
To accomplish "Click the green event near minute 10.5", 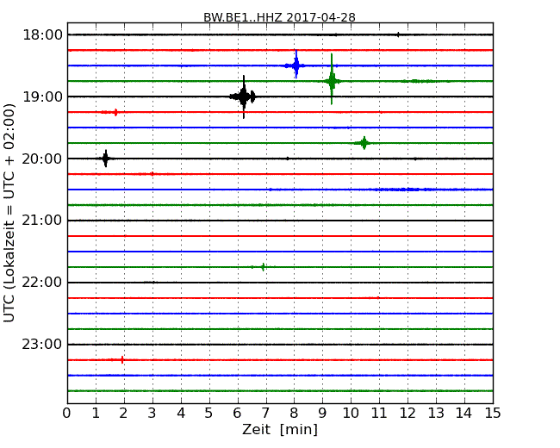I will (x=364, y=143).
